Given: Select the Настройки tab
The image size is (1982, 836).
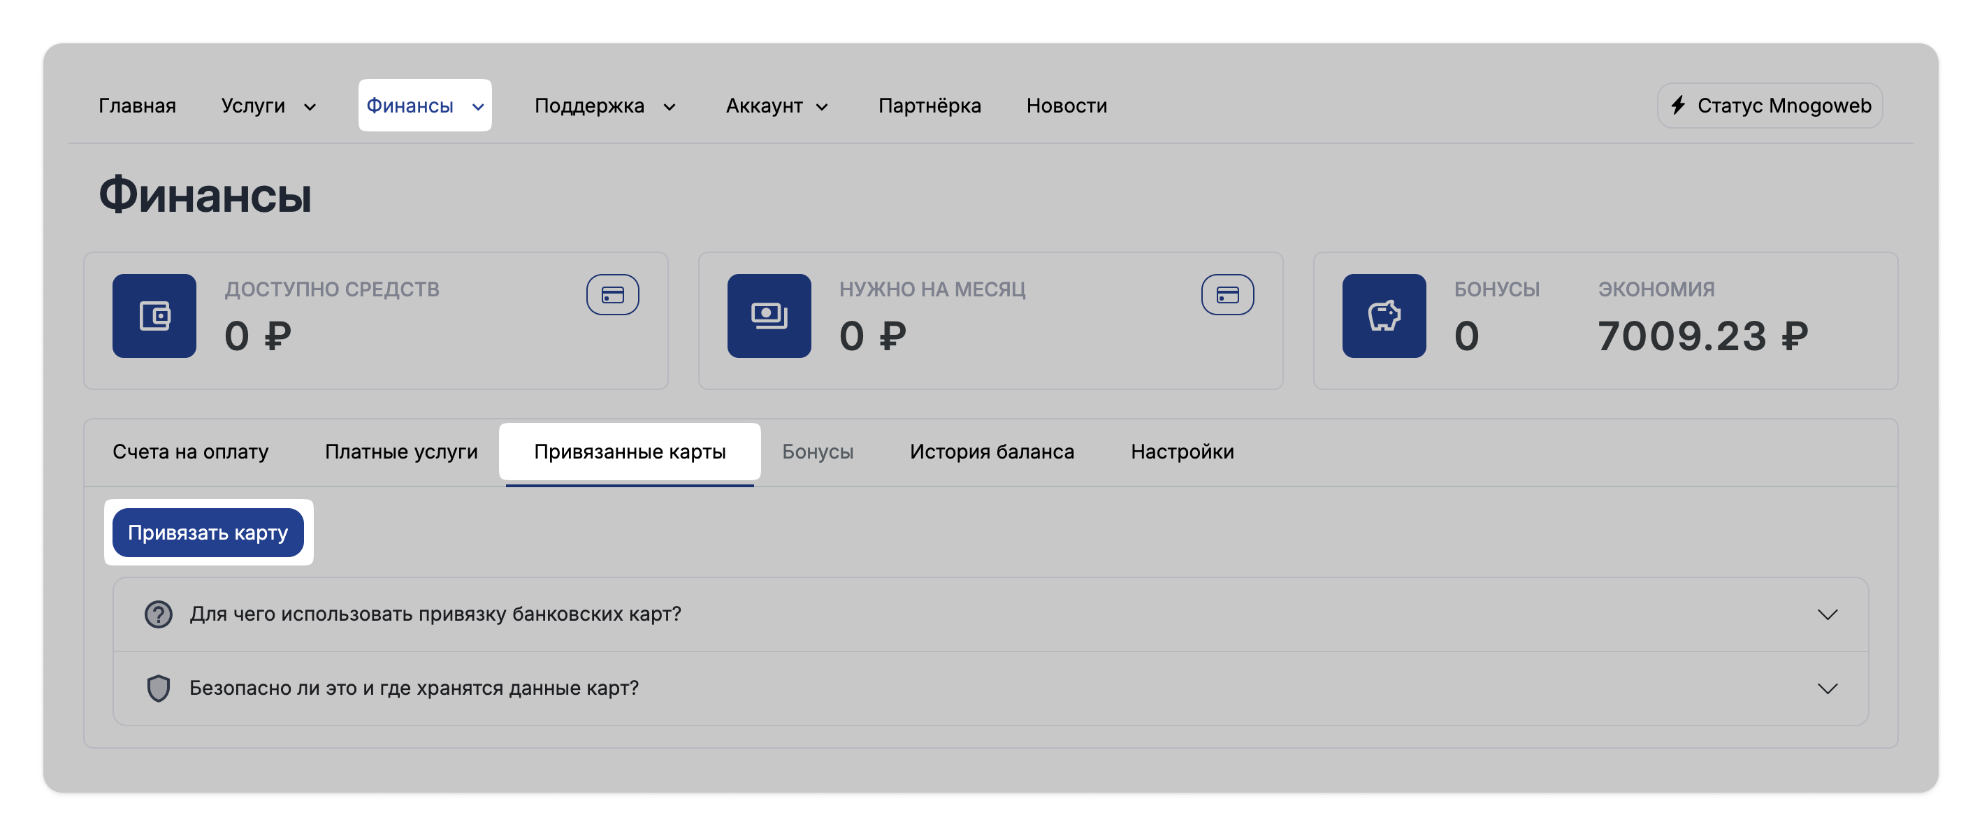Looking at the screenshot, I should coord(1182,452).
